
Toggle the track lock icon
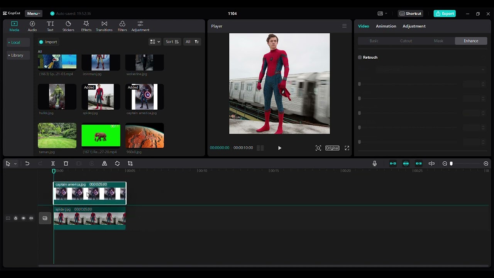pyautogui.click(x=15, y=218)
